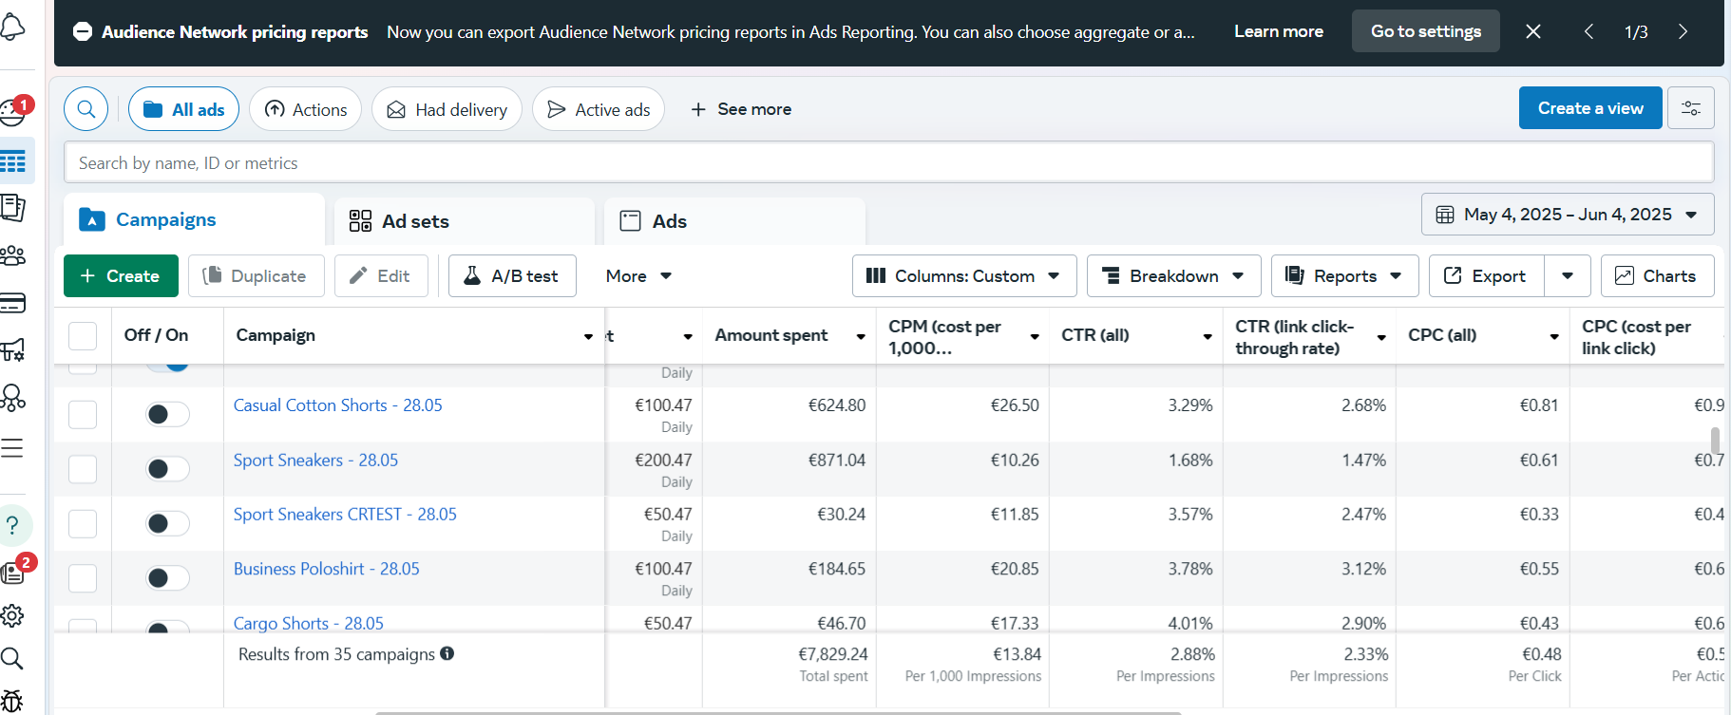Switch to Ads tab
The image size is (1731, 715).
735,221
